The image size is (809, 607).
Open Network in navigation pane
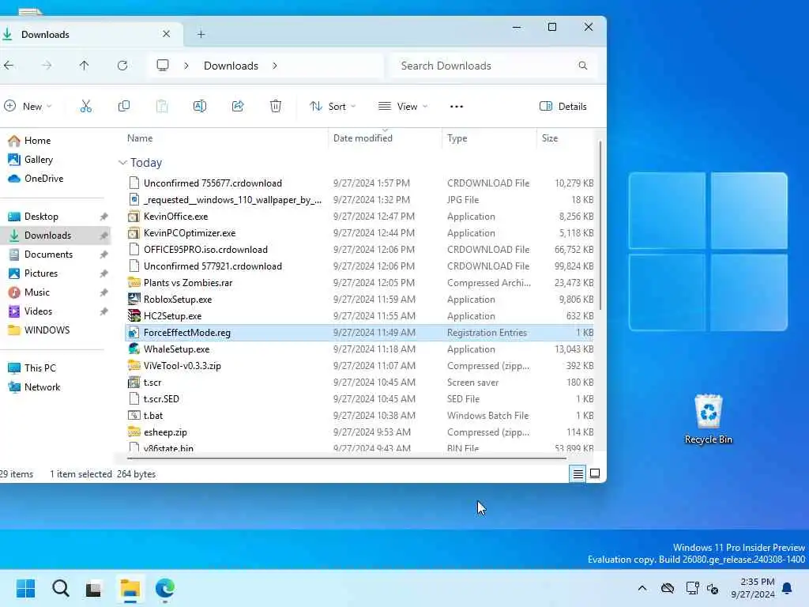pos(35,387)
